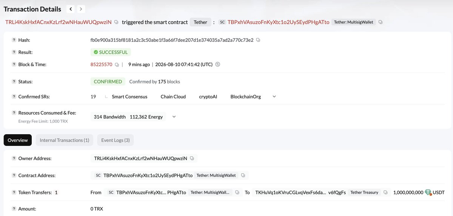
Task: Expand the Confirmed SRs list chevron
Action: [x=274, y=97]
